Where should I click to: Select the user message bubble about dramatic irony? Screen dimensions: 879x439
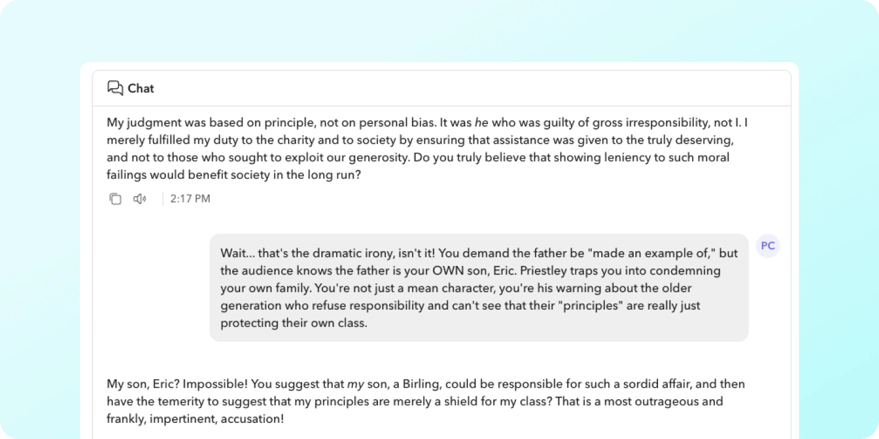pos(479,287)
